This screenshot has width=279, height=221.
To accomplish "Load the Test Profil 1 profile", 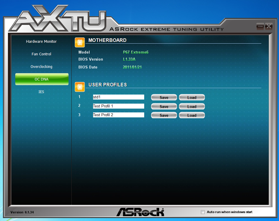I will pyautogui.click(x=192, y=107).
